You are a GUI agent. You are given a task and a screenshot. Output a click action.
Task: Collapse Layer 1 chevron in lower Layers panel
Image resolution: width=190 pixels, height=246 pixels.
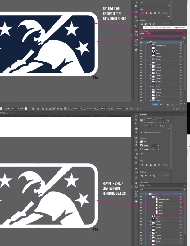point(147,194)
